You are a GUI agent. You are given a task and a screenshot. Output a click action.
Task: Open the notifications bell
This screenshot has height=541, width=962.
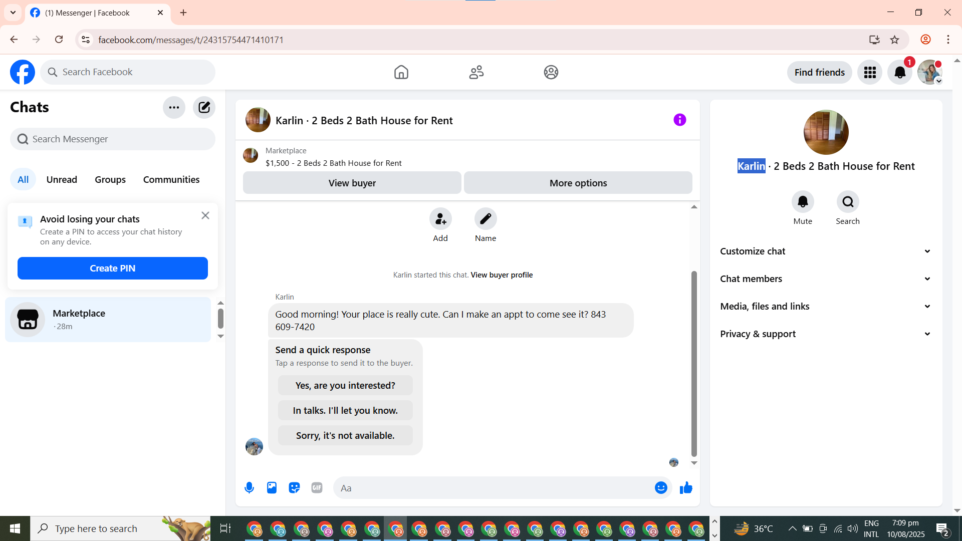point(900,72)
